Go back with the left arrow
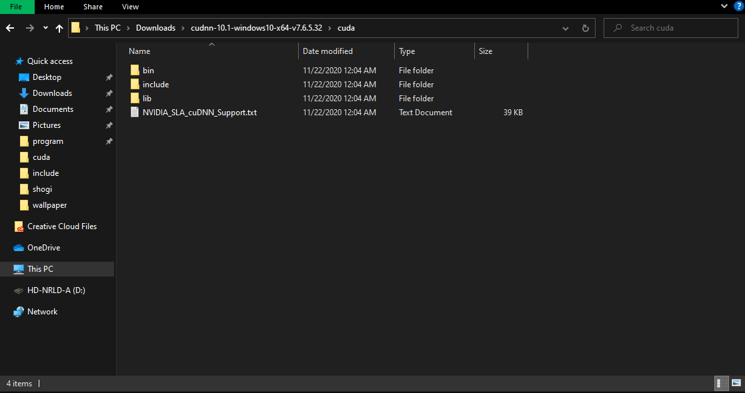The width and height of the screenshot is (745, 393). 10,28
